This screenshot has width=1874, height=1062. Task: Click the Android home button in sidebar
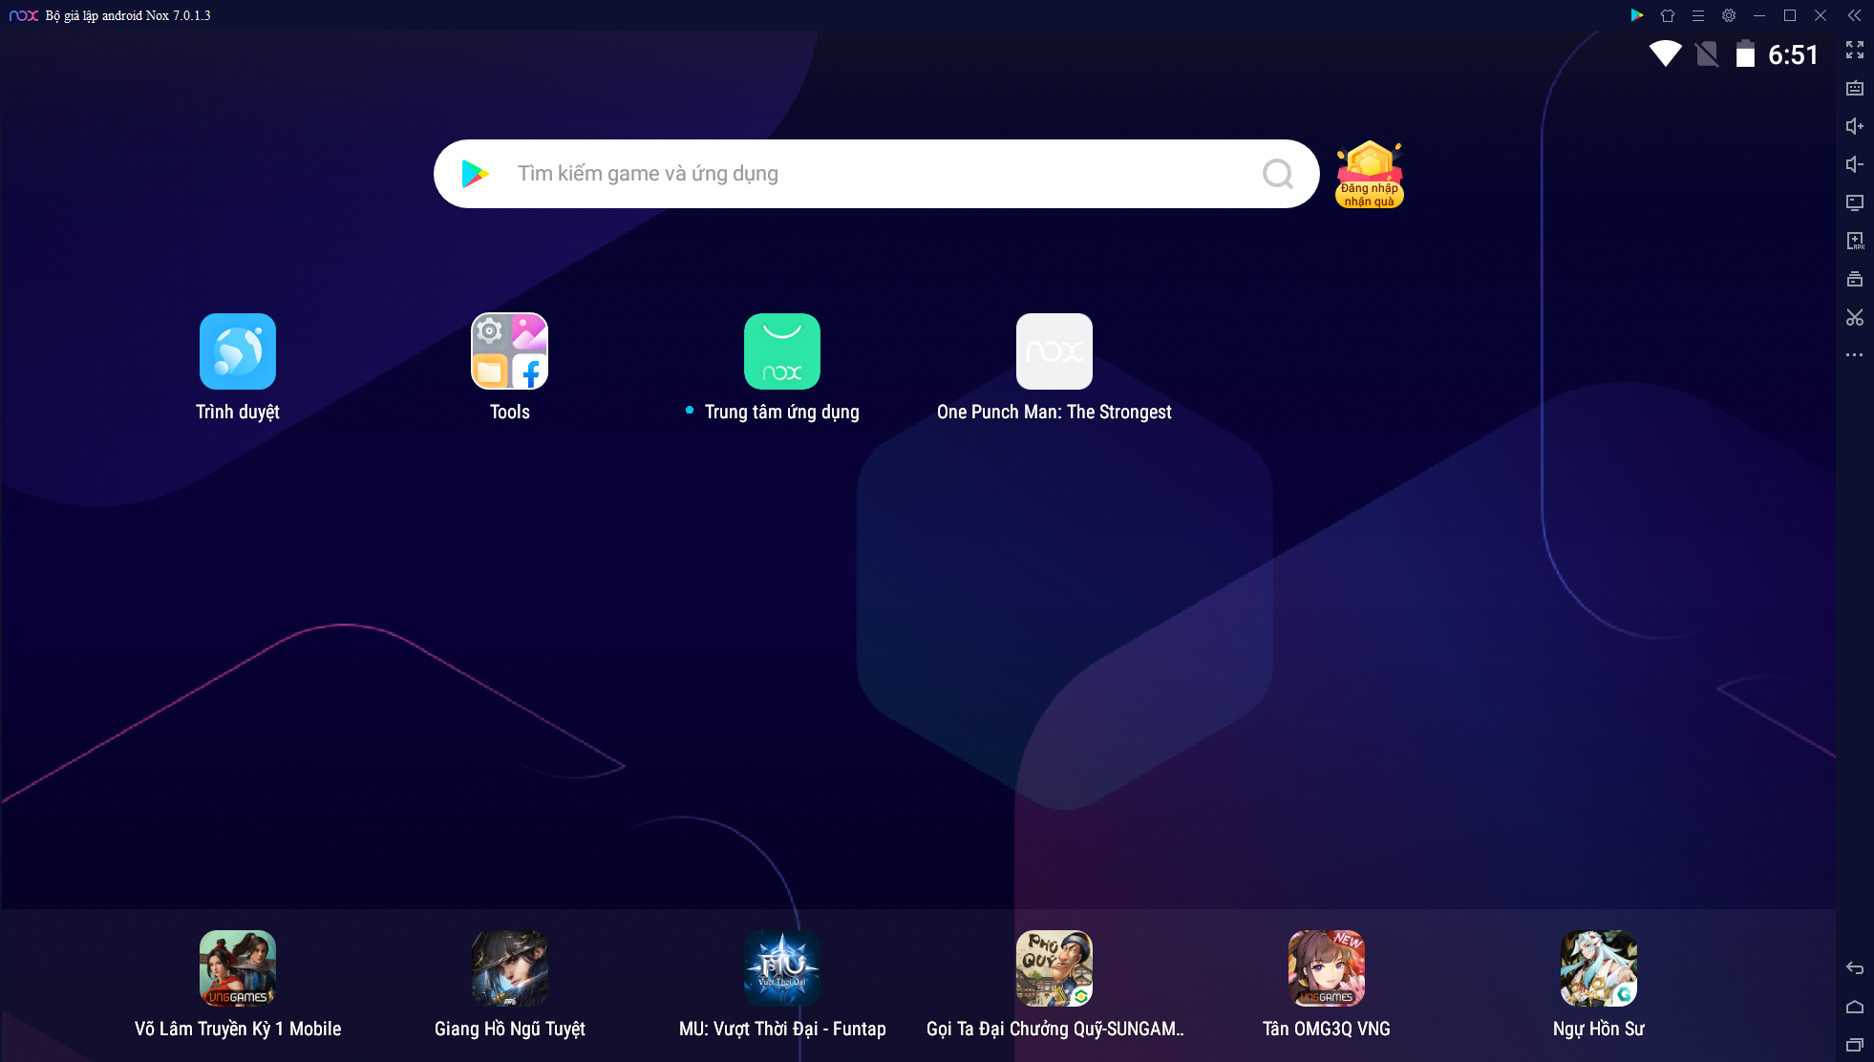[x=1855, y=1007]
